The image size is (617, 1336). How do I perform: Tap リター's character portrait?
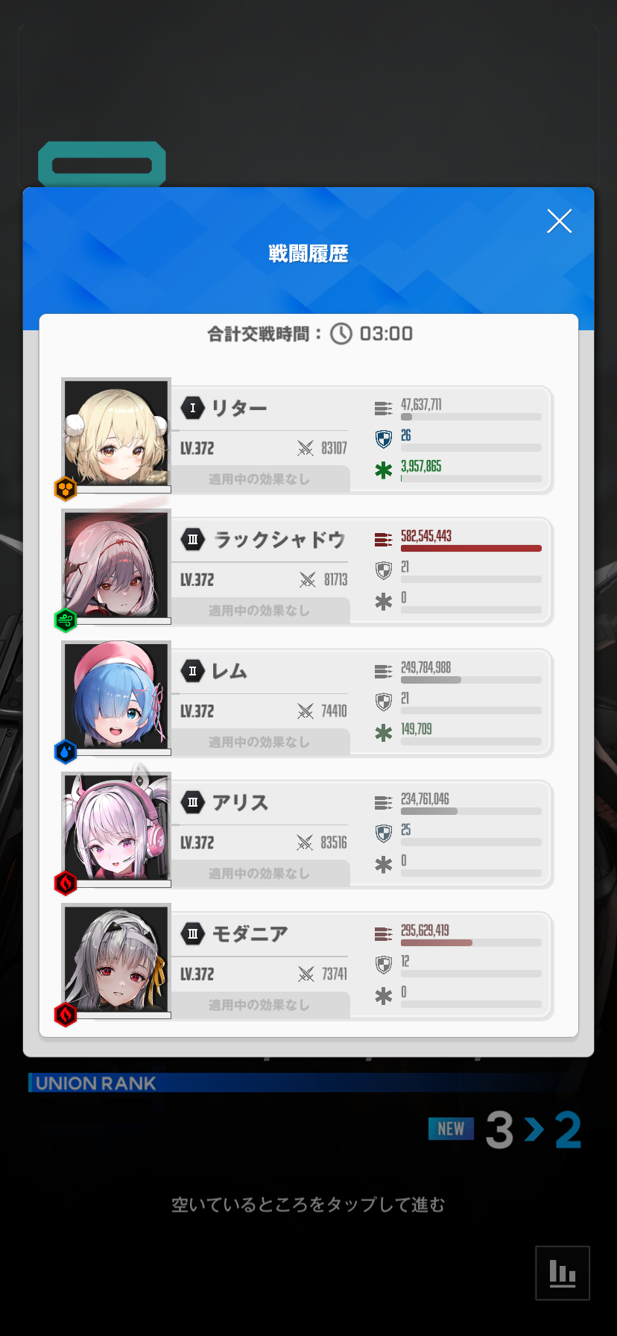pyautogui.click(x=116, y=435)
